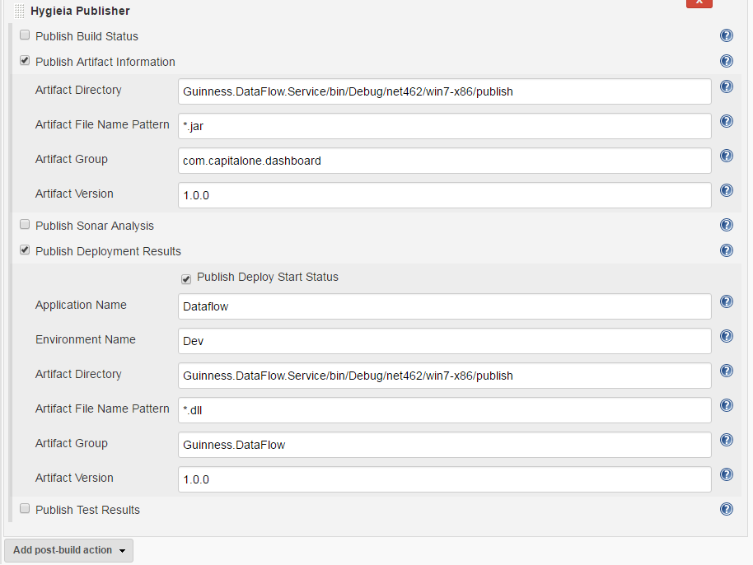The image size is (753, 565).
Task: Open help for Publish Test Results
Action: click(x=726, y=508)
